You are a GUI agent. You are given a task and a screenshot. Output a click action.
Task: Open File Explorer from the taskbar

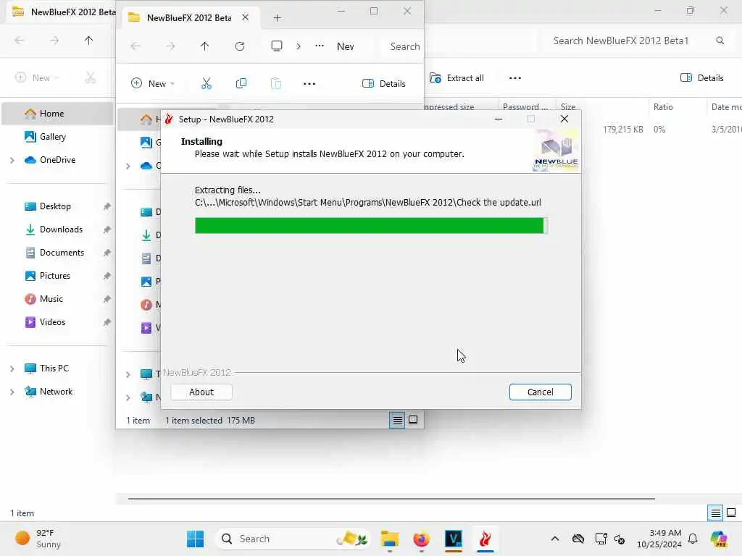[x=390, y=539]
